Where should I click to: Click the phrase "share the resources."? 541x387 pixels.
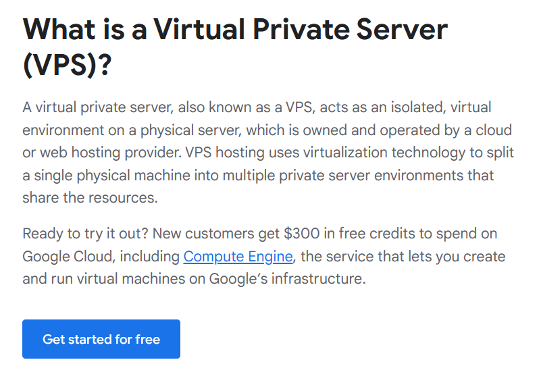[89, 199]
